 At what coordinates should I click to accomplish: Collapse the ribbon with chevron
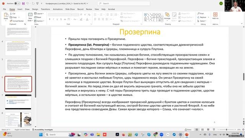click(242, 24)
